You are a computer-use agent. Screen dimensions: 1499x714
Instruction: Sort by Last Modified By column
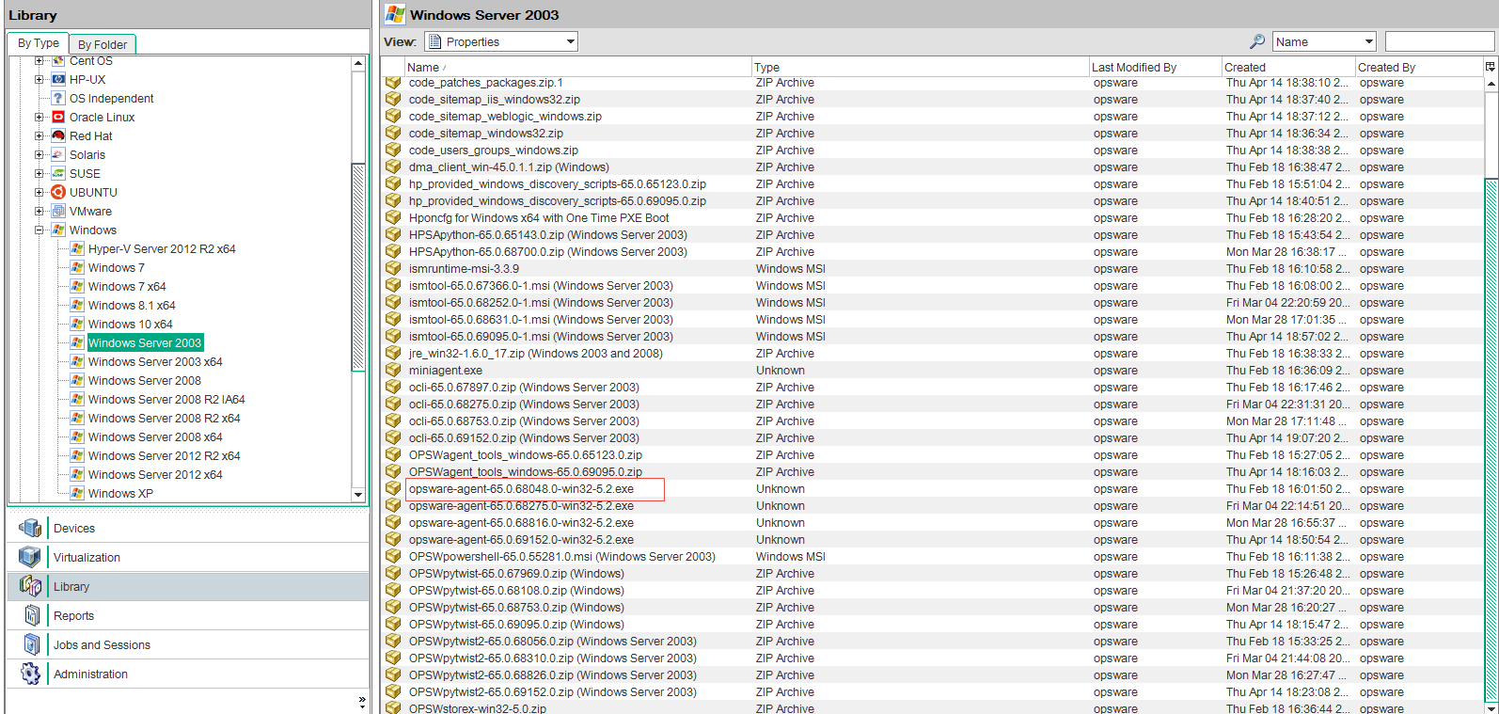tap(1155, 67)
